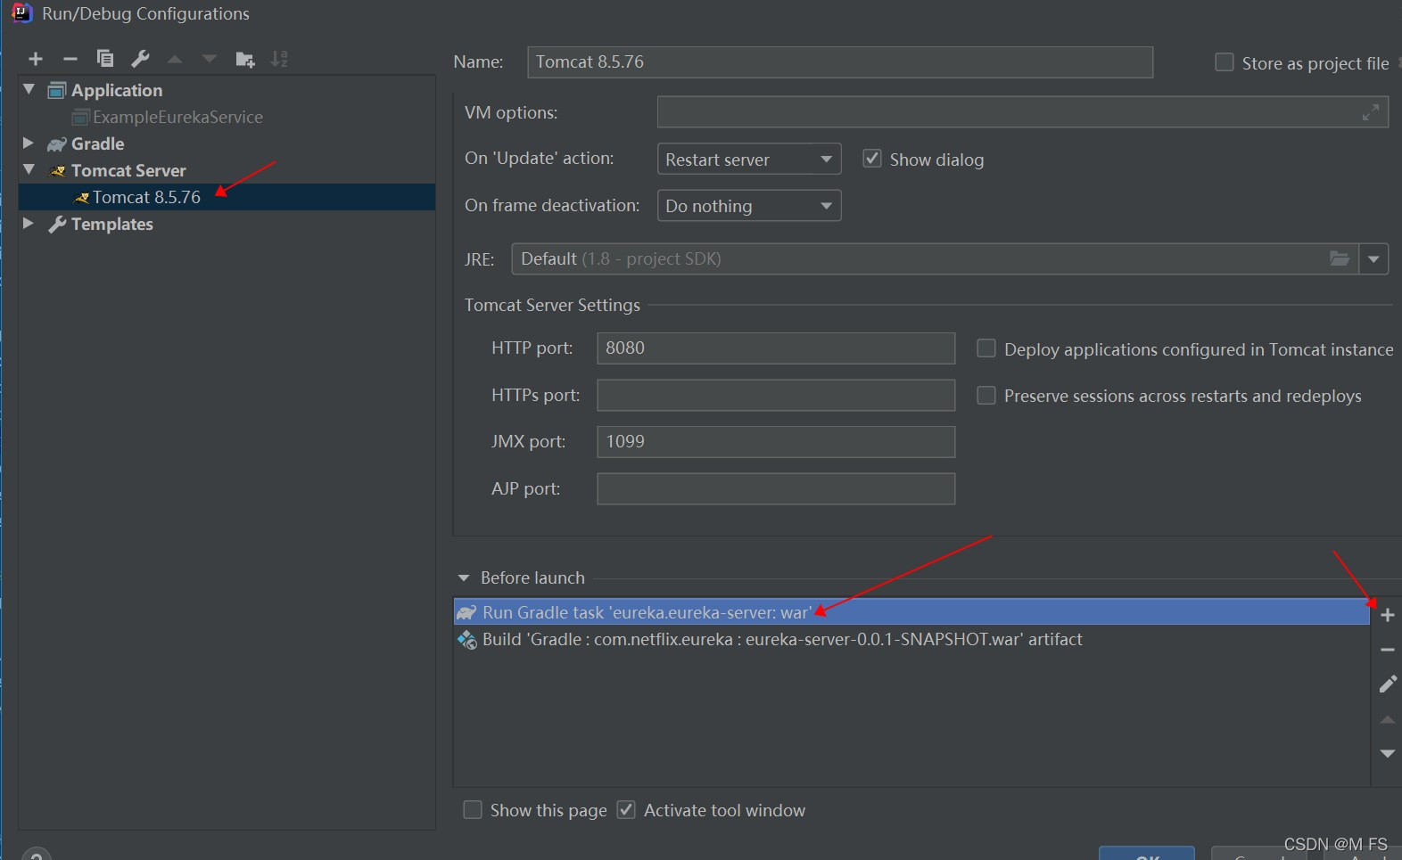Remove selected Before launch task
The height and width of the screenshot is (860, 1402).
pyautogui.click(x=1388, y=650)
